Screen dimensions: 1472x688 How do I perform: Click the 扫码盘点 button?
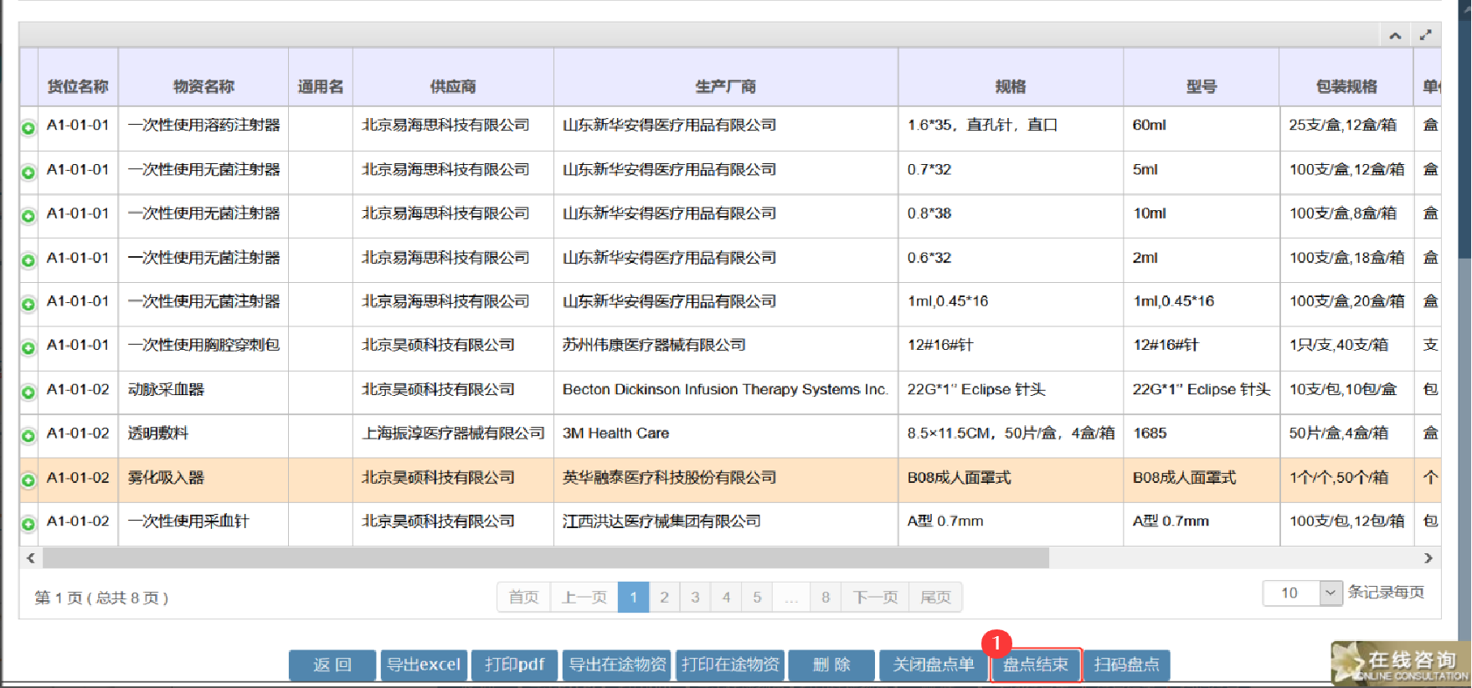click(x=1127, y=665)
